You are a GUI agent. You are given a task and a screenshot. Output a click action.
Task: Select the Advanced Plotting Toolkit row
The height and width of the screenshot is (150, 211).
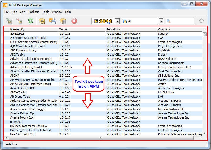click(x=103, y=67)
